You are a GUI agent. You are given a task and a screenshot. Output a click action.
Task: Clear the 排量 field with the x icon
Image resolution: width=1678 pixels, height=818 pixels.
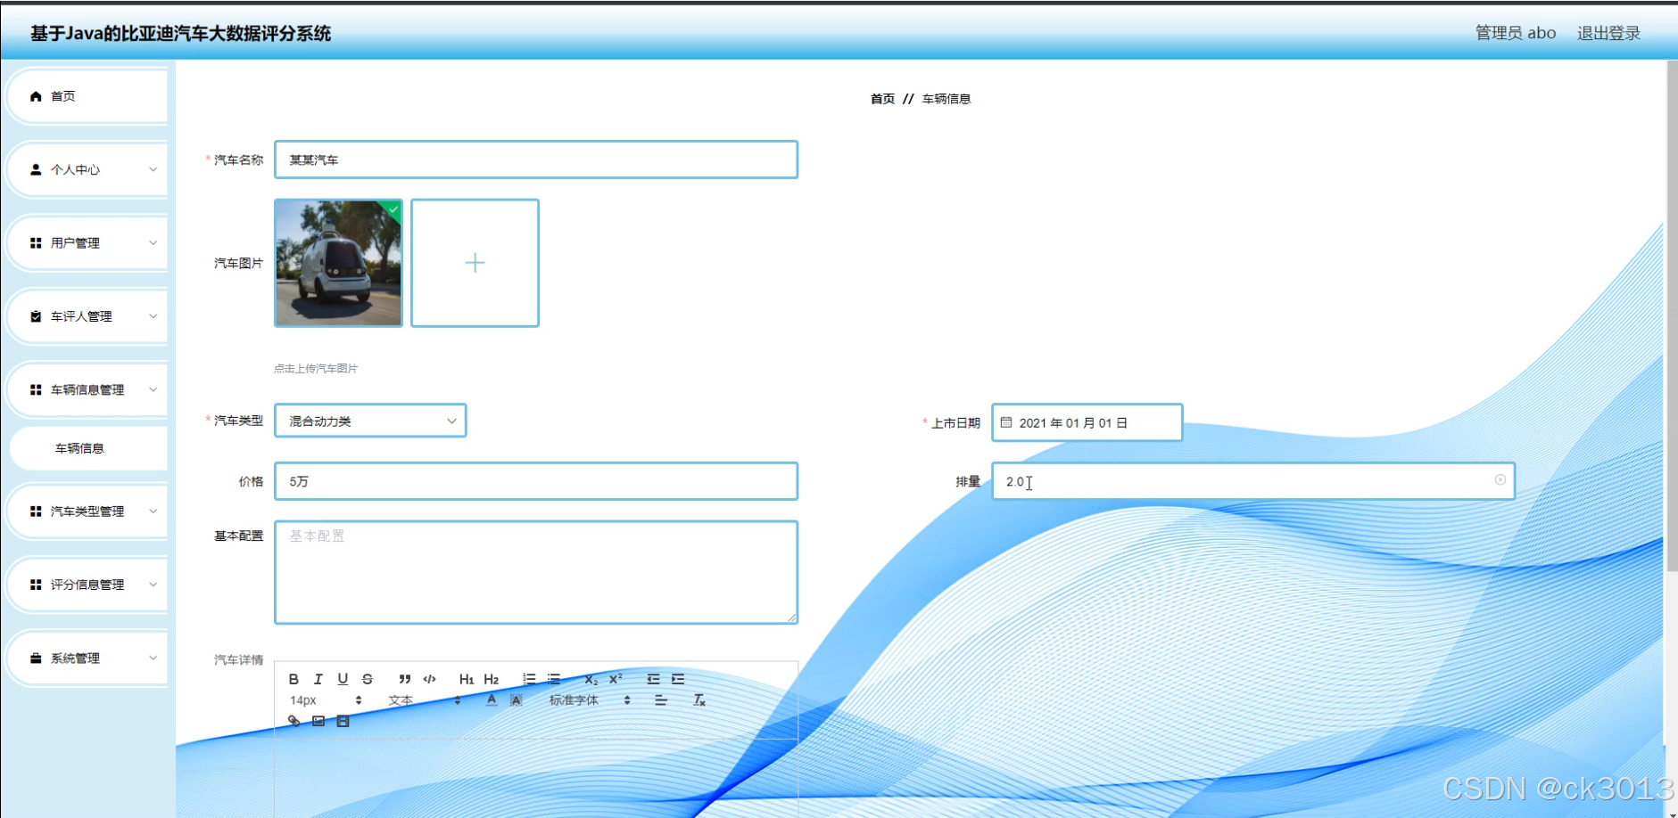point(1500,480)
